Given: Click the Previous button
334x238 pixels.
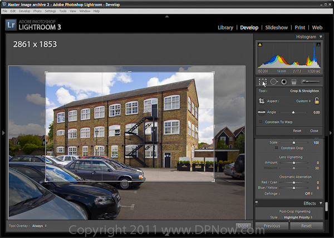Looking at the screenshot, I should [272, 226].
